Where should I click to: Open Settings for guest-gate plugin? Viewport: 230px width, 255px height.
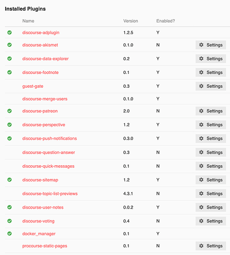coord(211,86)
